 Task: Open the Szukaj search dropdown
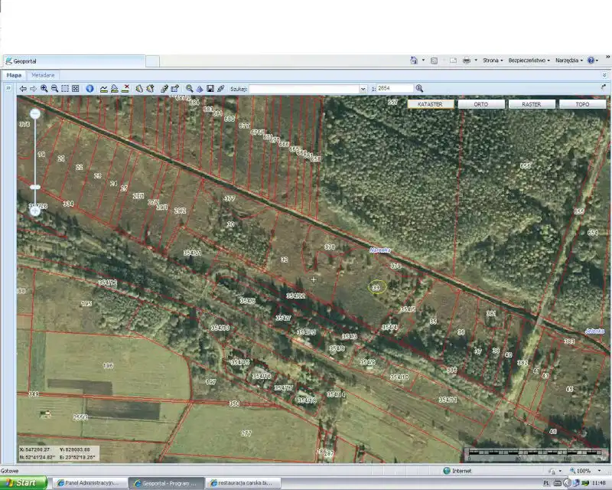tap(363, 89)
